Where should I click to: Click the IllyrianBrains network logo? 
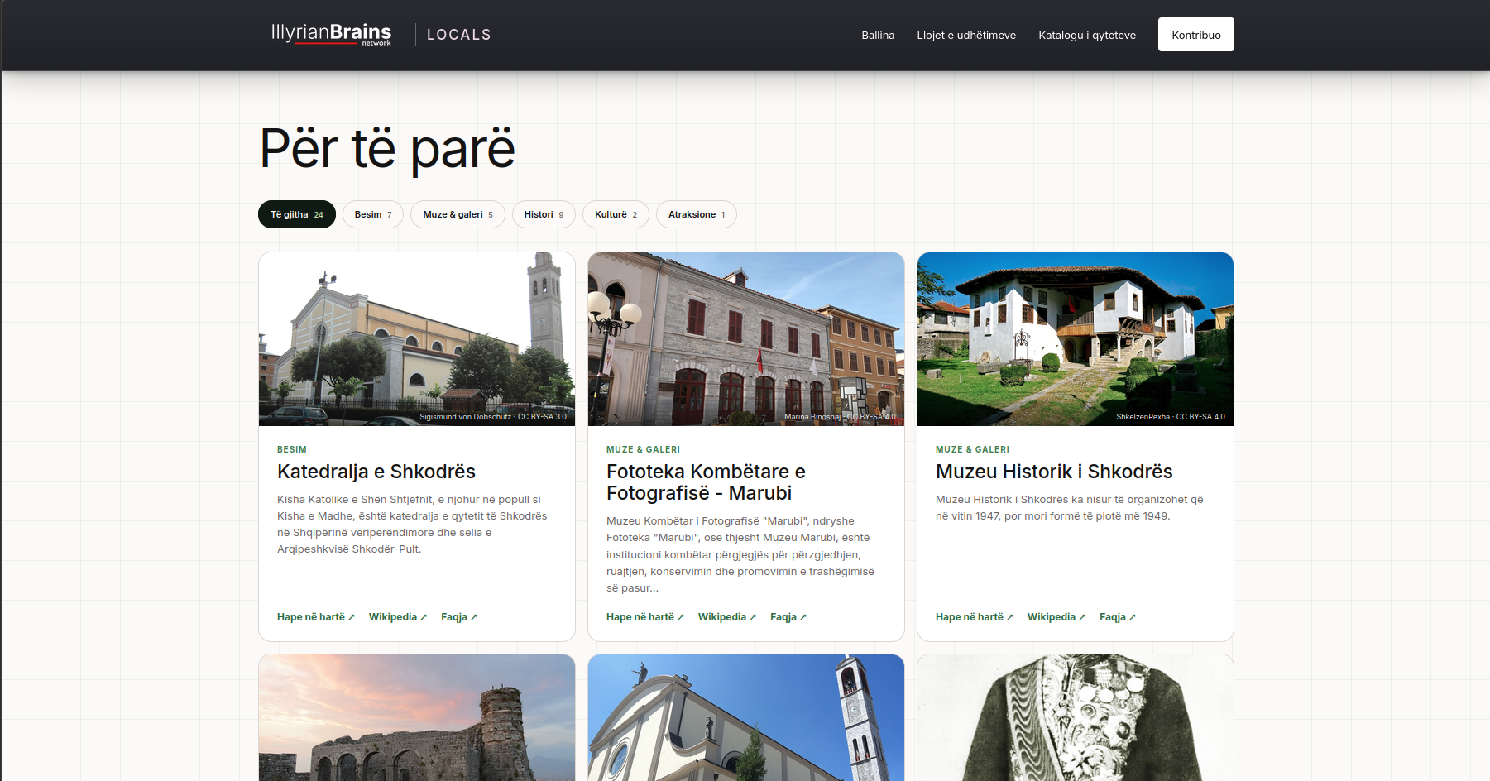click(331, 34)
